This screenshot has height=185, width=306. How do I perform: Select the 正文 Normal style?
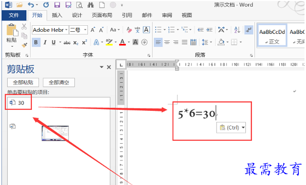pyautogui.click(x=272, y=35)
